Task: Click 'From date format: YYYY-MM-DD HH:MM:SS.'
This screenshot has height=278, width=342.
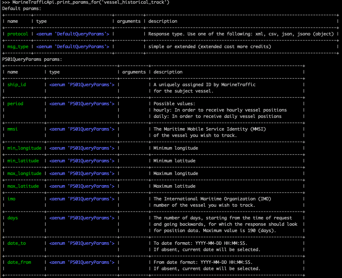Action: click(203, 262)
